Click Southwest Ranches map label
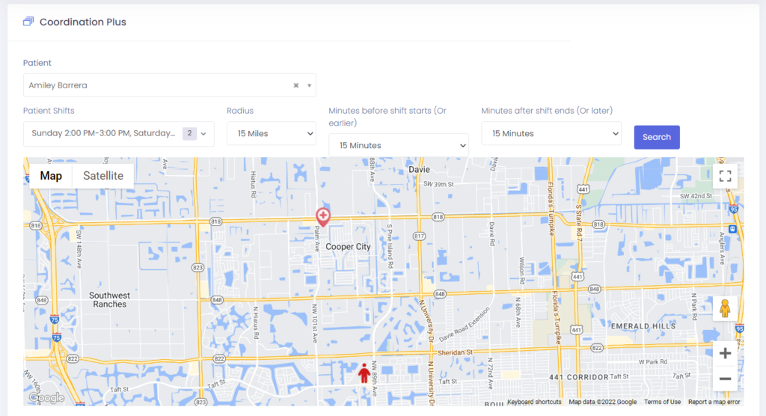766x416 pixels. [109, 300]
